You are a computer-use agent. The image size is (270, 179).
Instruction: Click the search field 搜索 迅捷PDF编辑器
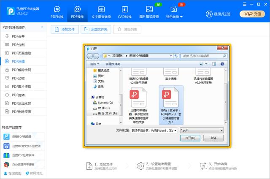204,56
